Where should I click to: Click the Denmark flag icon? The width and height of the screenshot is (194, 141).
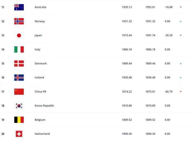pyautogui.click(x=19, y=64)
